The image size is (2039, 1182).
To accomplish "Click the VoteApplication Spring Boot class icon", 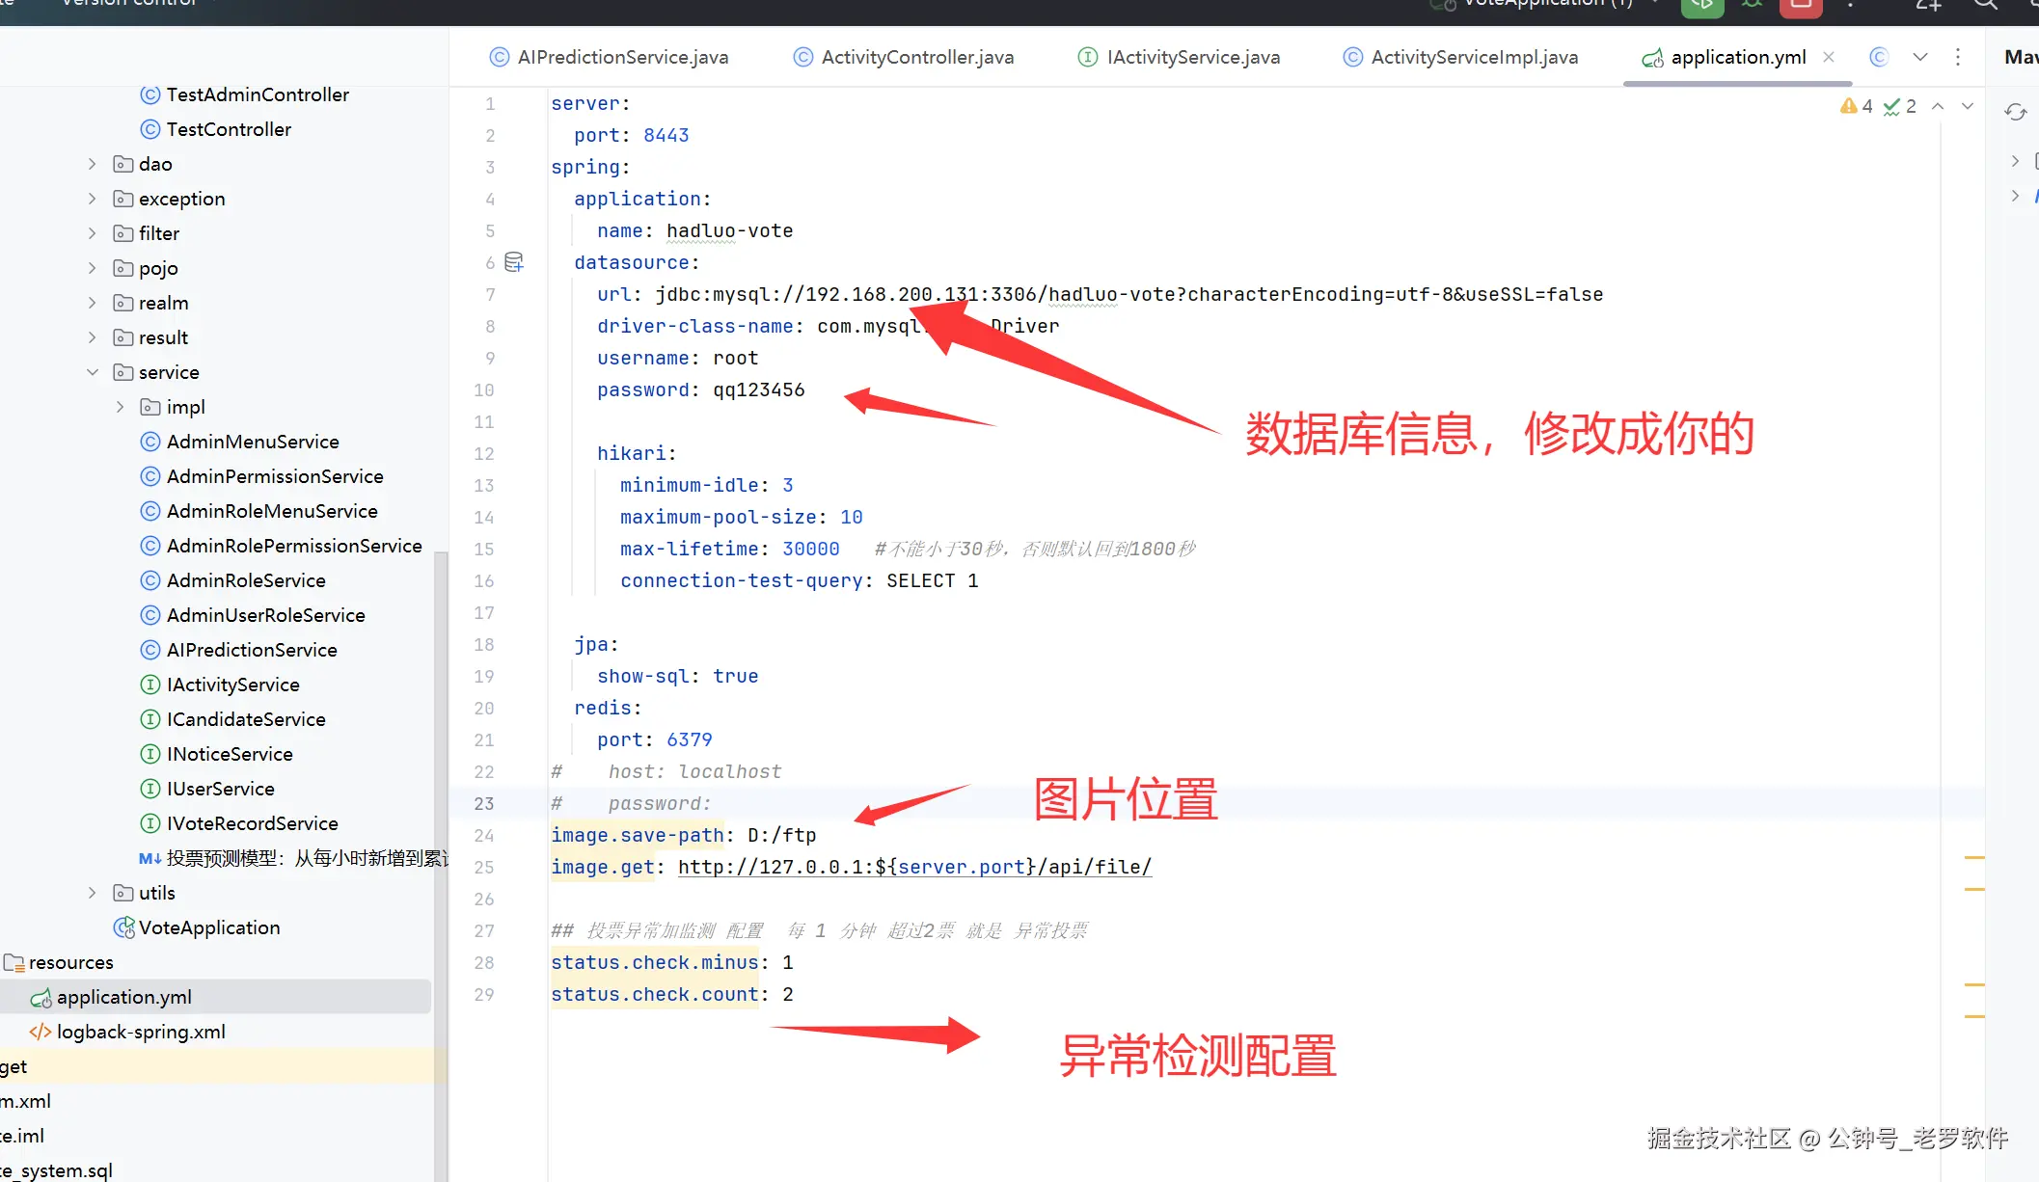I will click(123, 927).
